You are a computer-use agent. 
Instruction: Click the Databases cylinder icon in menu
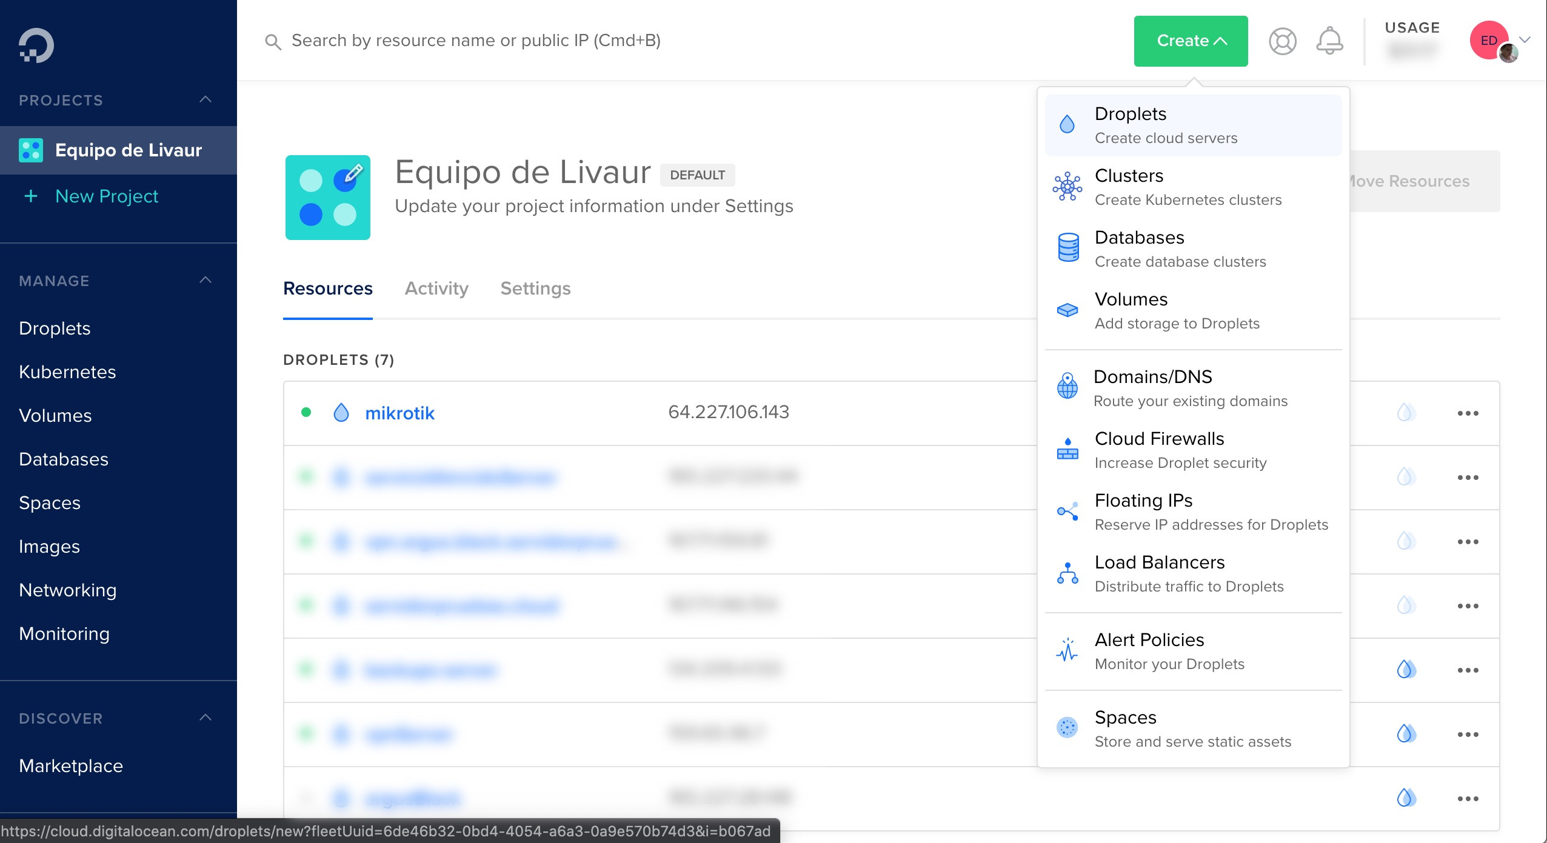tap(1068, 248)
